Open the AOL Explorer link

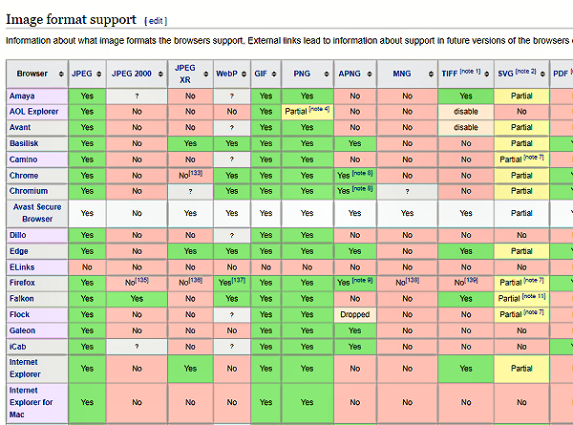33,112
